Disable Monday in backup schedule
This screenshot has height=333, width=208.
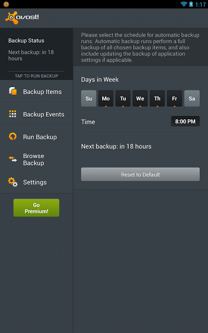tap(106, 98)
